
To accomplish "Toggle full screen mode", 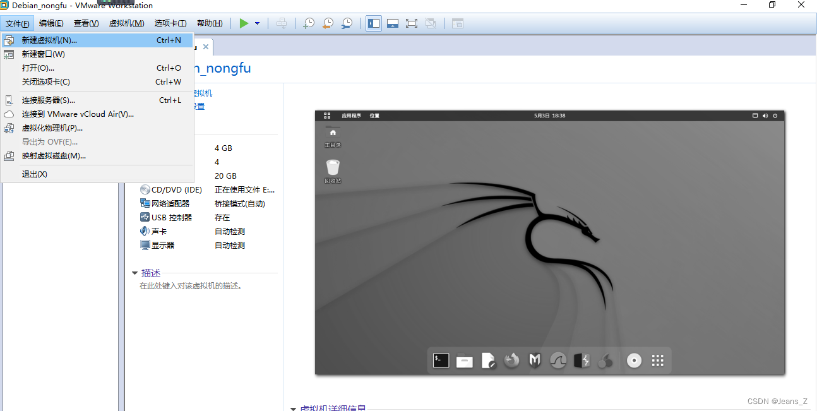I will tap(411, 23).
